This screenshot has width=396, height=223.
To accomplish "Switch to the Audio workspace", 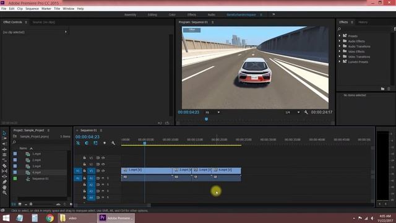I will [212, 15].
